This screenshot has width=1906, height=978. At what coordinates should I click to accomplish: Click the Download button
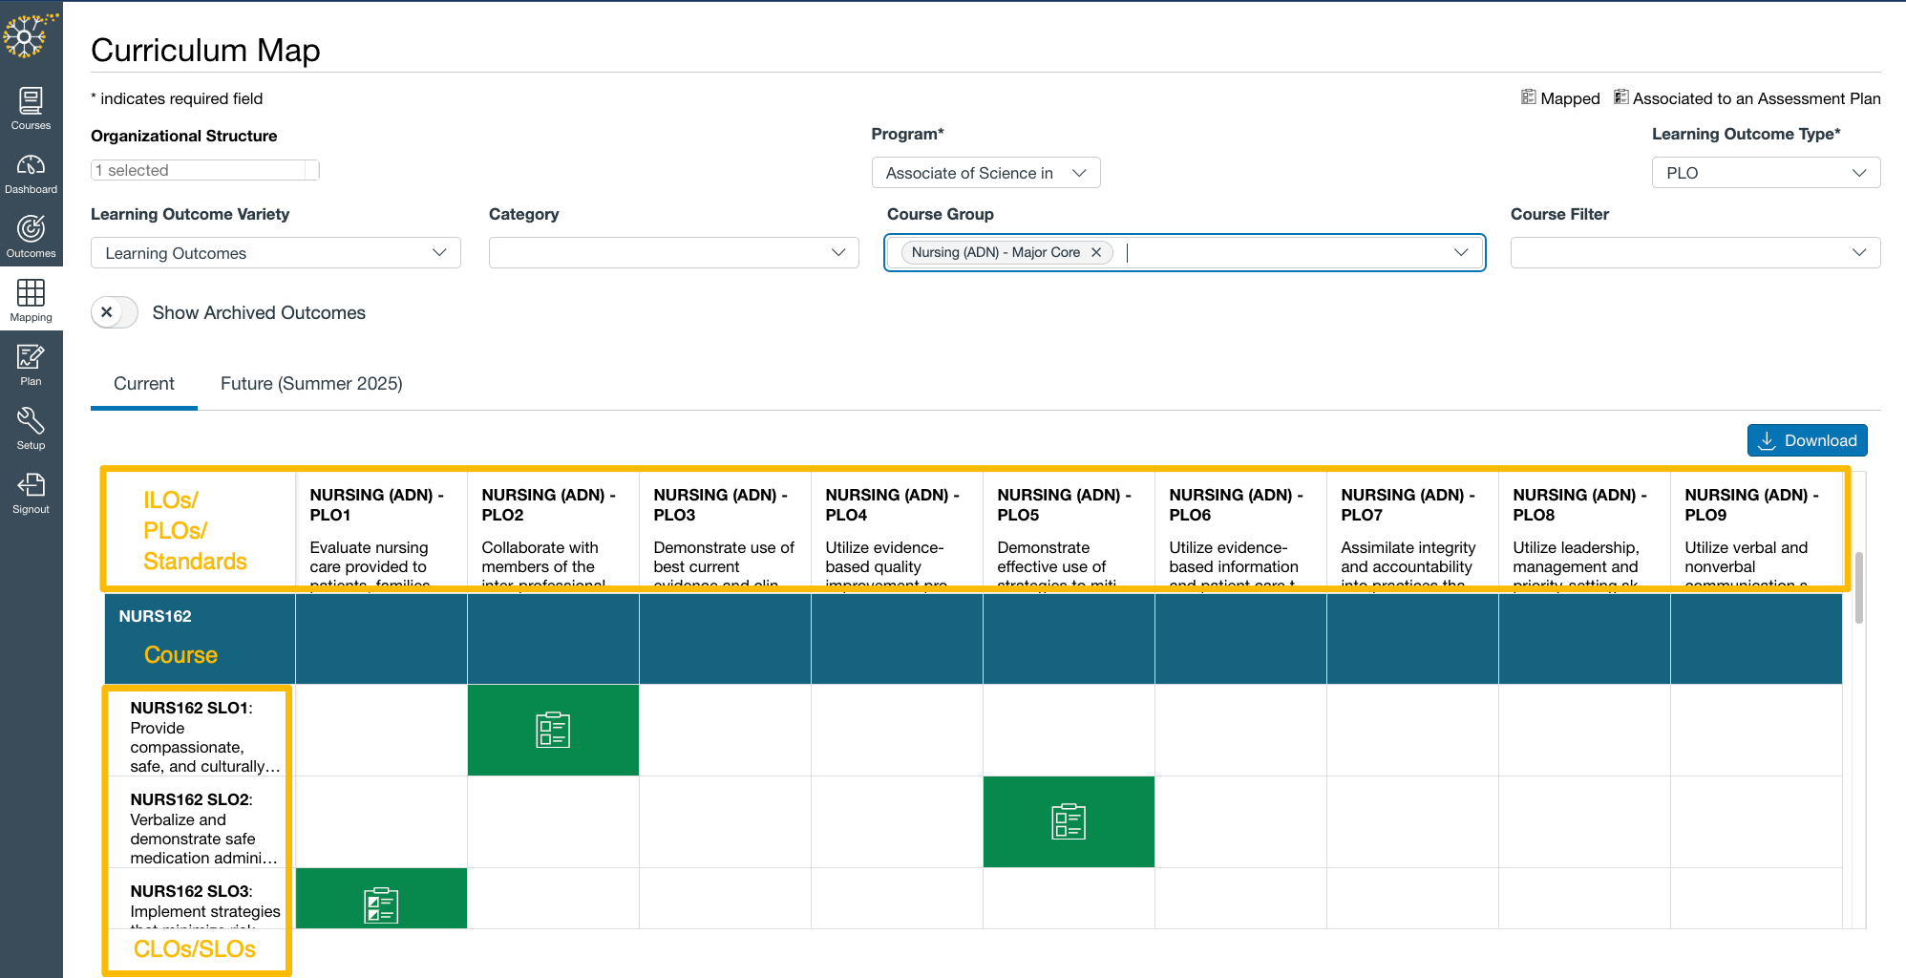pos(1807,439)
